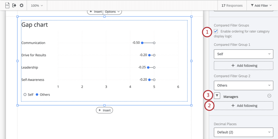
Task: Click the Insert button below the chart
Action: point(105,110)
